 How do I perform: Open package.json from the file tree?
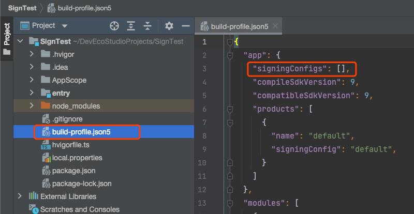(x=73, y=171)
